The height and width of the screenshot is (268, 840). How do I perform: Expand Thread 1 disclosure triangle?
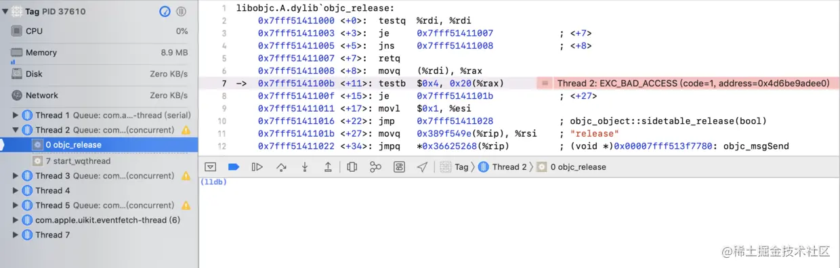click(x=16, y=115)
